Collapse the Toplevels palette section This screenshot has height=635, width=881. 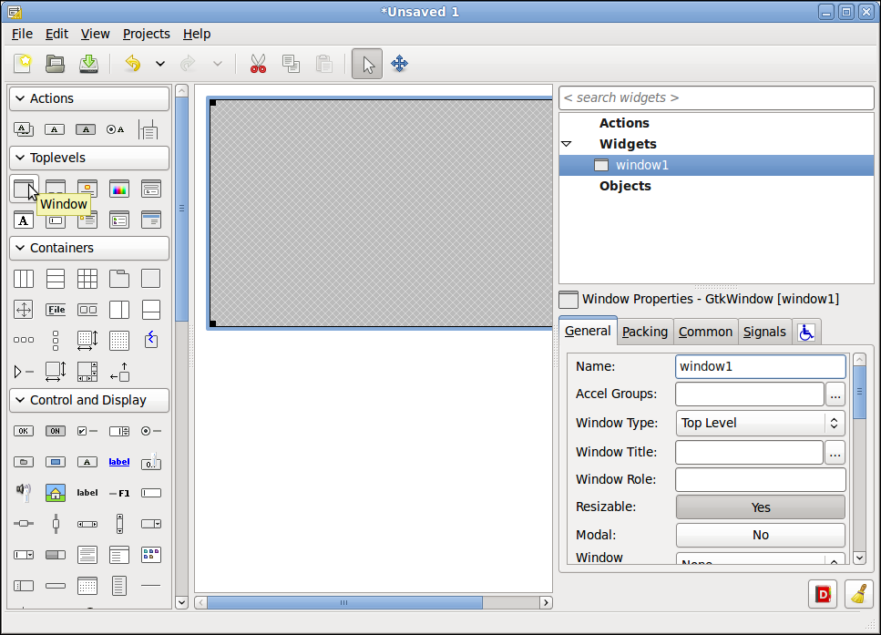click(x=89, y=158)
